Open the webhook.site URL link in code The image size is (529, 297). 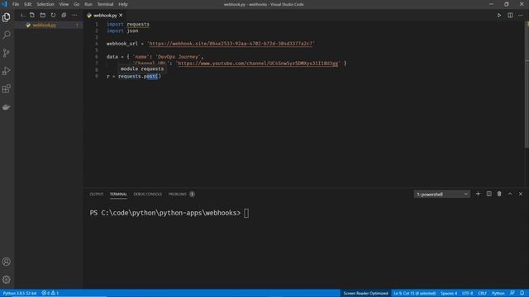point(231,44)
